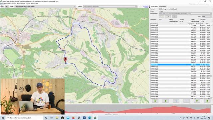Open Cortana circle icon in taskbar
Screen dimensions: 213x120
coord(46,118)
